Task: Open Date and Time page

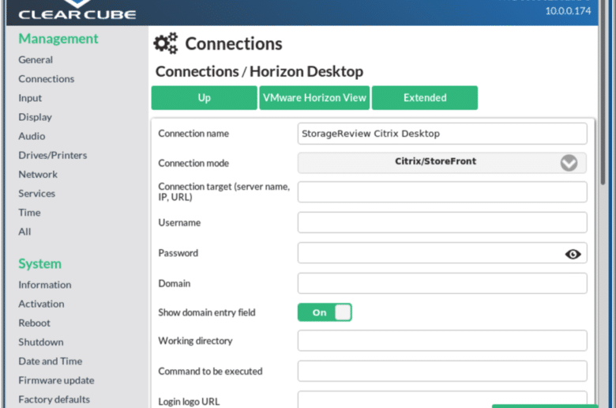Action: coord(51,361)
